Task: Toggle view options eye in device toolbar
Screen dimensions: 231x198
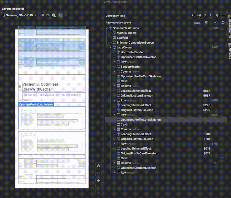Action: 42,15
